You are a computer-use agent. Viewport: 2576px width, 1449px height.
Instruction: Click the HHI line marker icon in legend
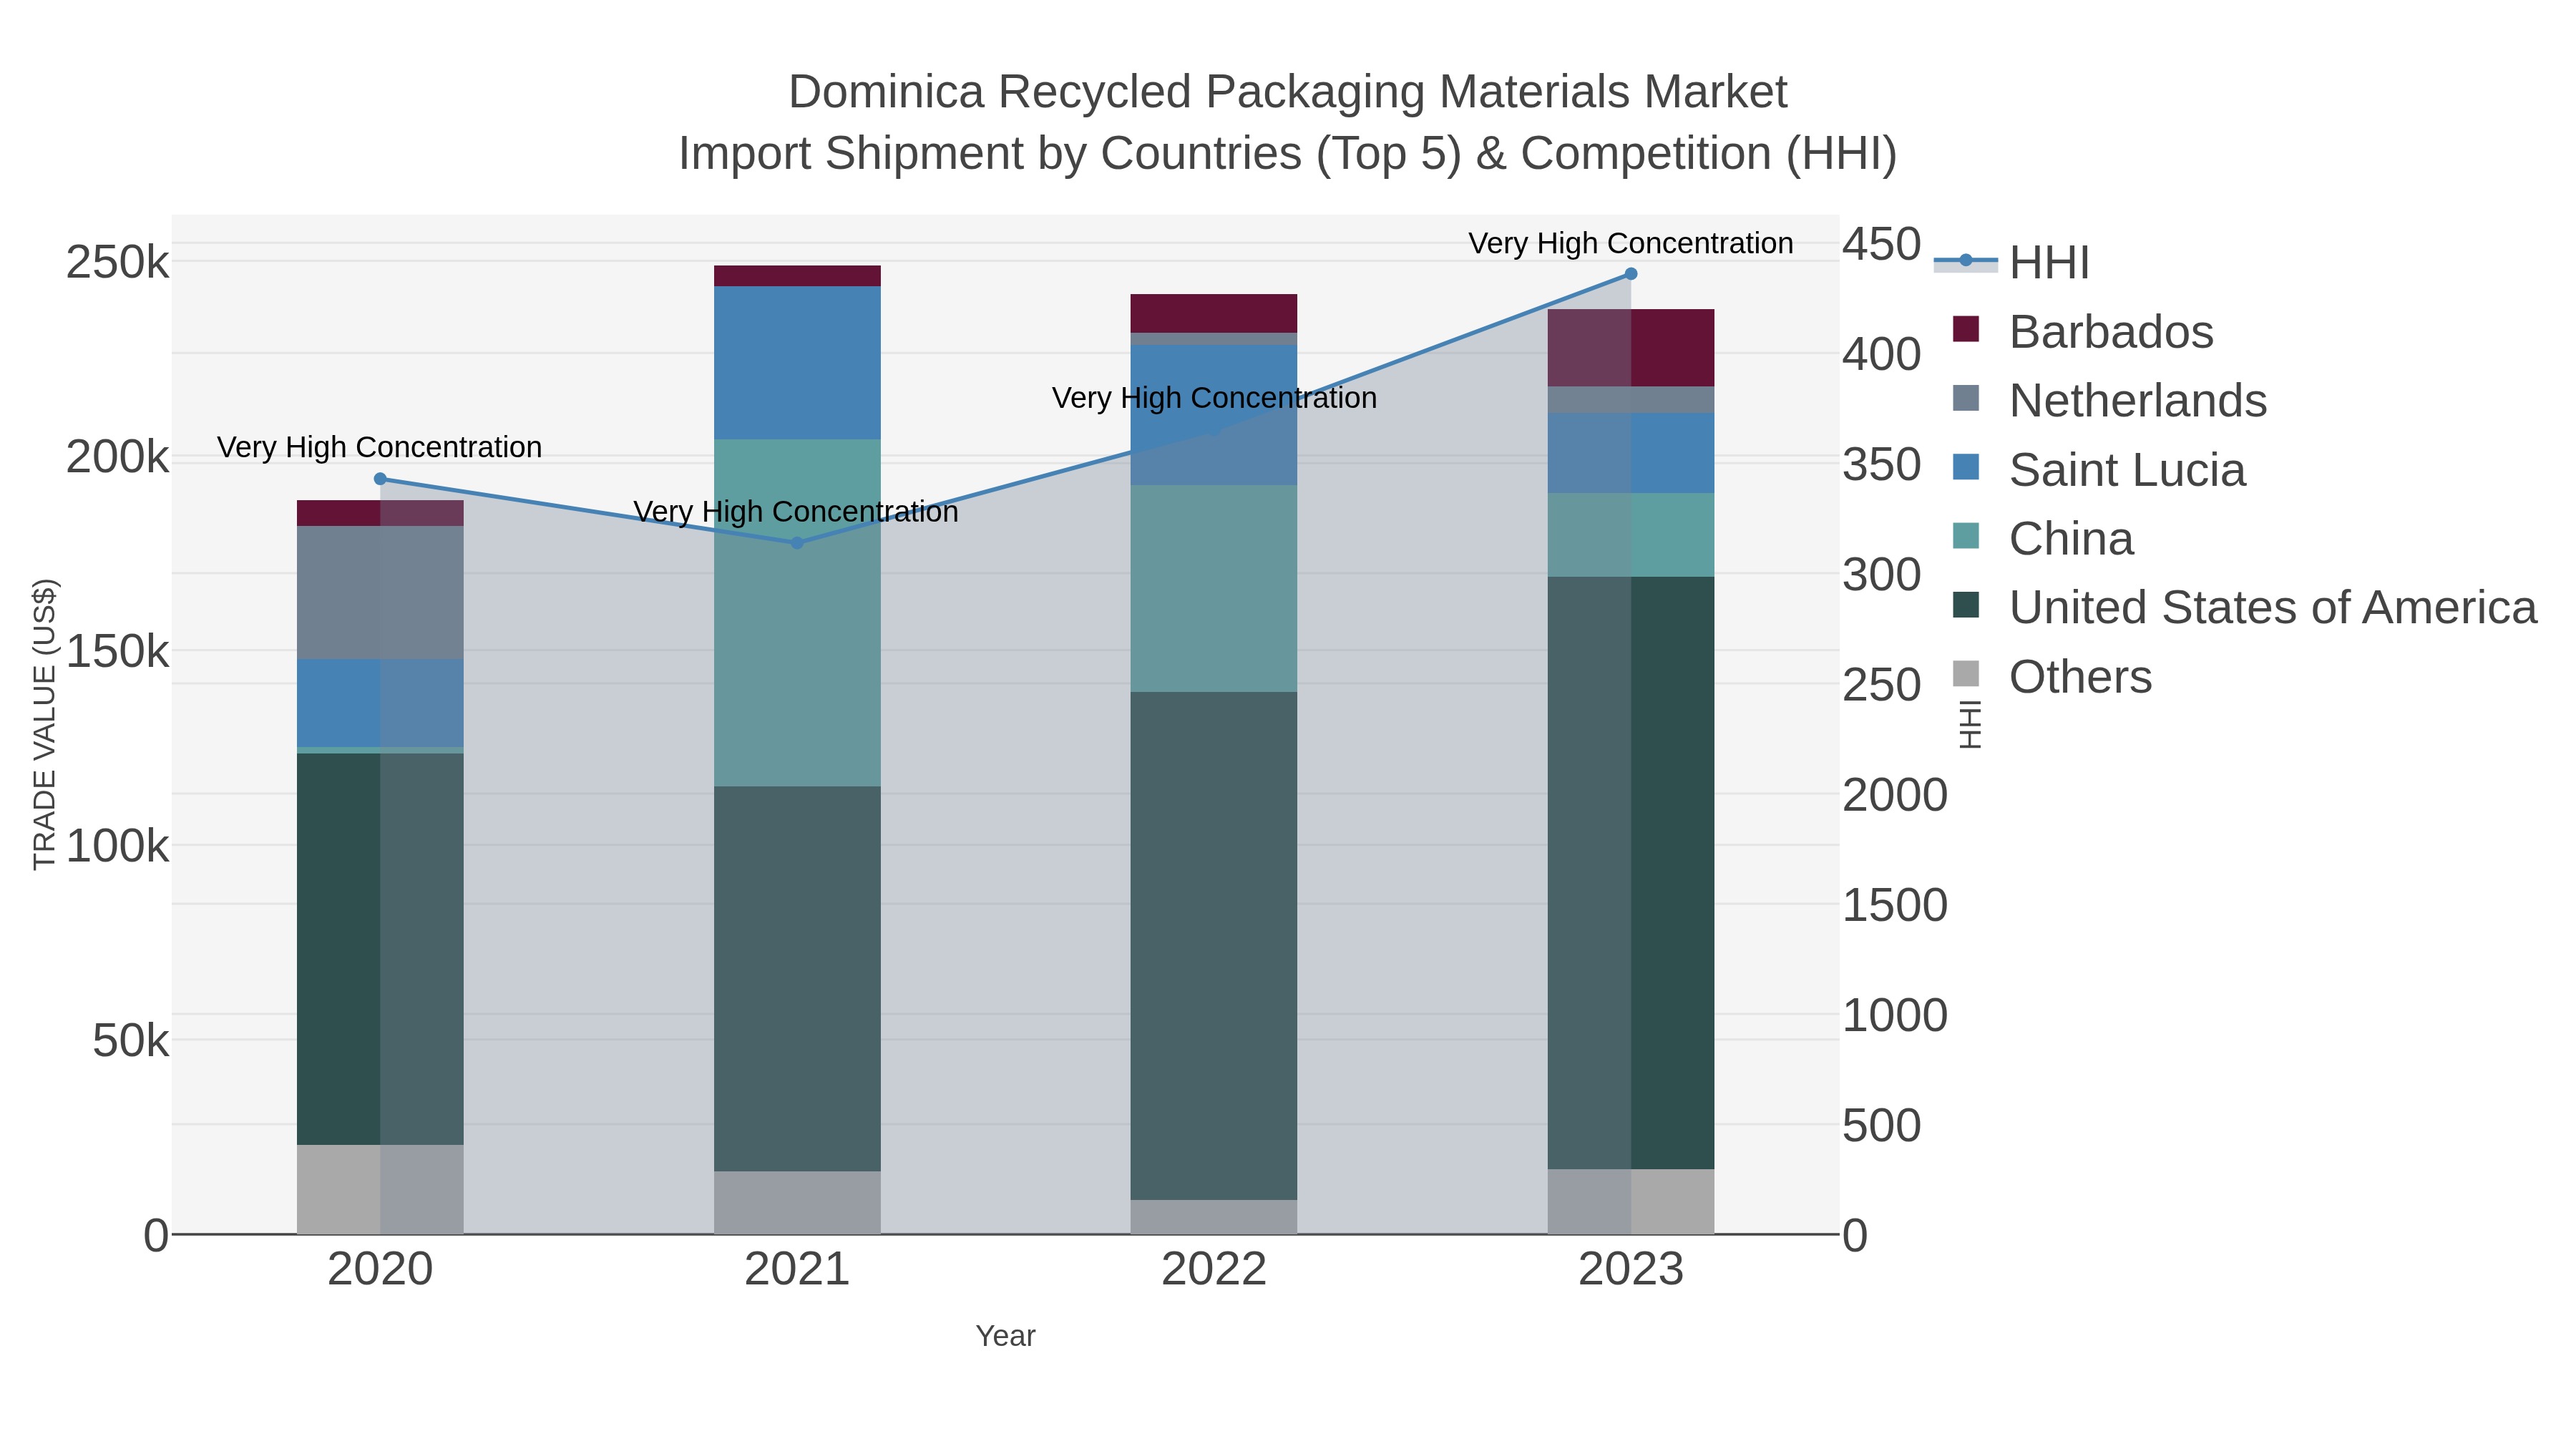(1966, 261)
